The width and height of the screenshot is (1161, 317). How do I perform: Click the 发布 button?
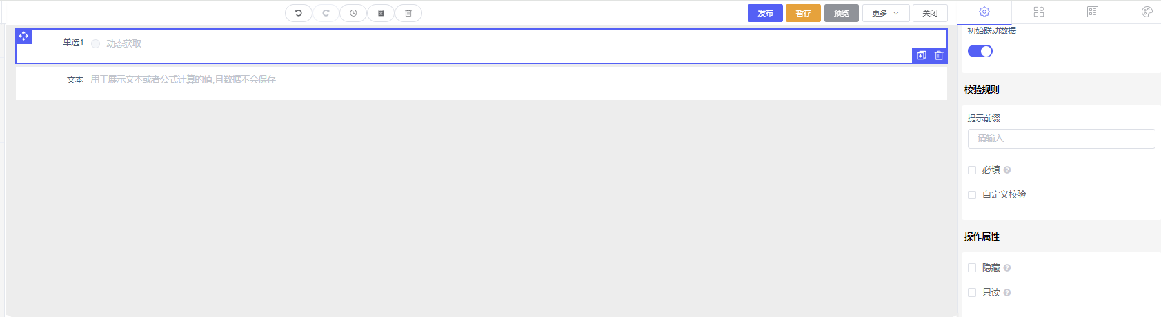pos(765,13)
